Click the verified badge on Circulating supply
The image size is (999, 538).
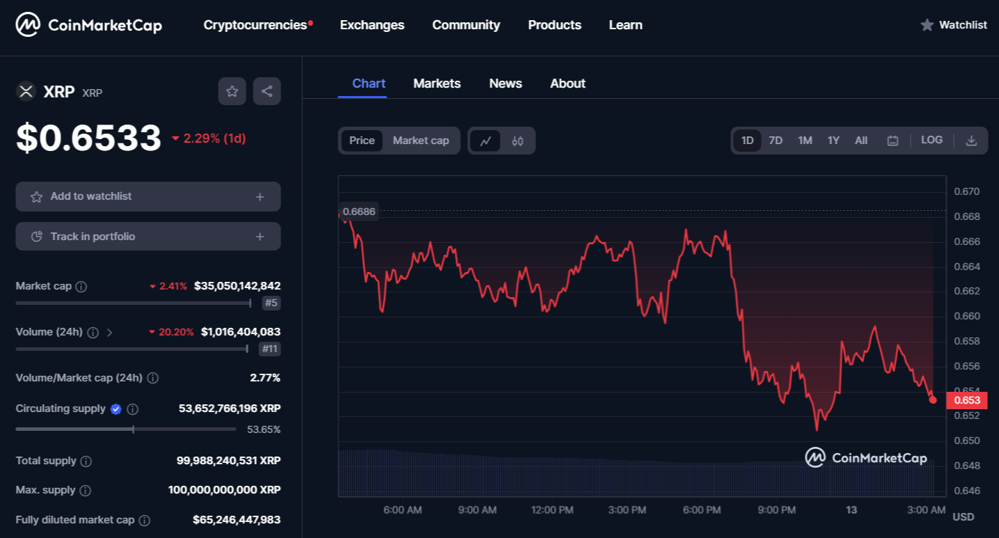[116, 409]
